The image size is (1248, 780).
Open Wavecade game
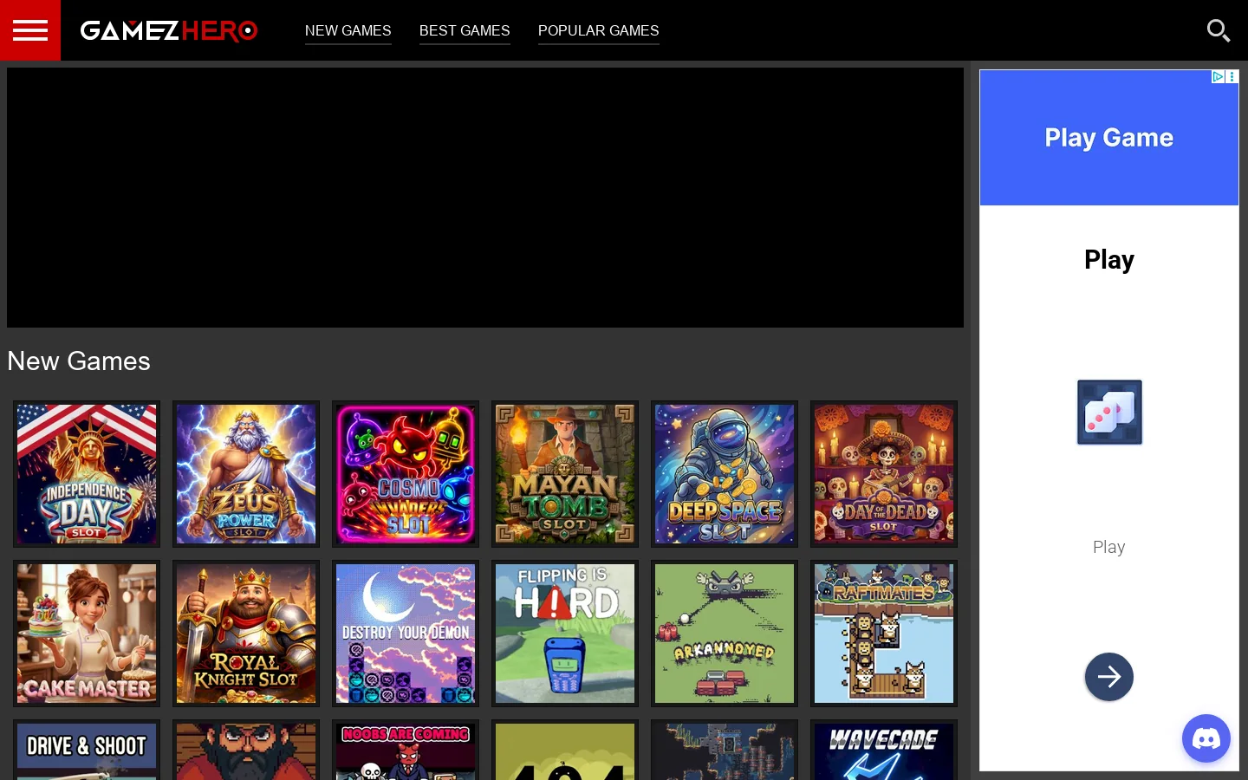[x=884, y=751]
